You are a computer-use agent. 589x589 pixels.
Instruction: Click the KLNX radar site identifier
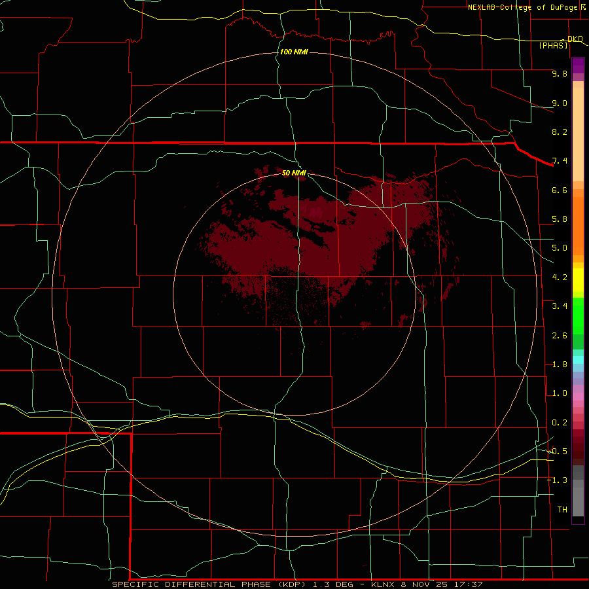point(383,584)
